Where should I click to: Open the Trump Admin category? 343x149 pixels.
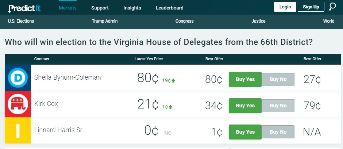[x=105, y=21]
